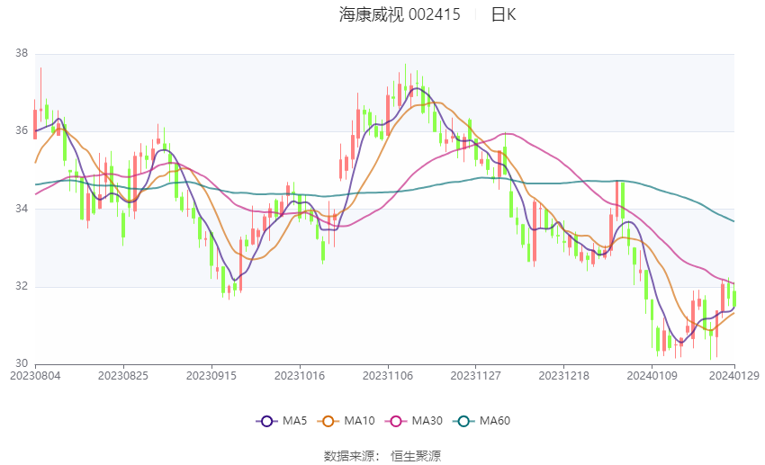This screenshot has height=465, width=765.
Task: Click the 20230915 date axis label
Action: (211, 375)
